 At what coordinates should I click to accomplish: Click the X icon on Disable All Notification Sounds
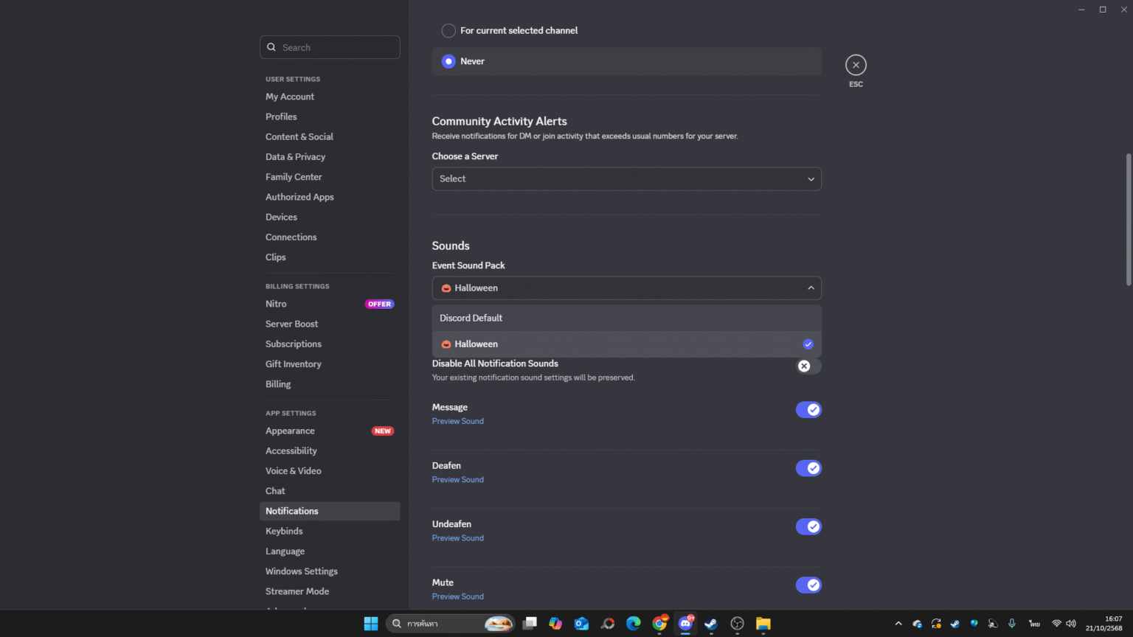tap(804, 366)
